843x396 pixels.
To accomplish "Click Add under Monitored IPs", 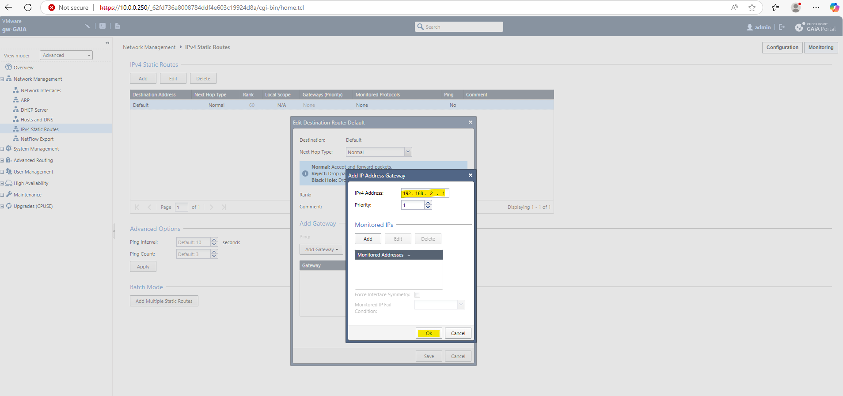I will click(368, 239).
